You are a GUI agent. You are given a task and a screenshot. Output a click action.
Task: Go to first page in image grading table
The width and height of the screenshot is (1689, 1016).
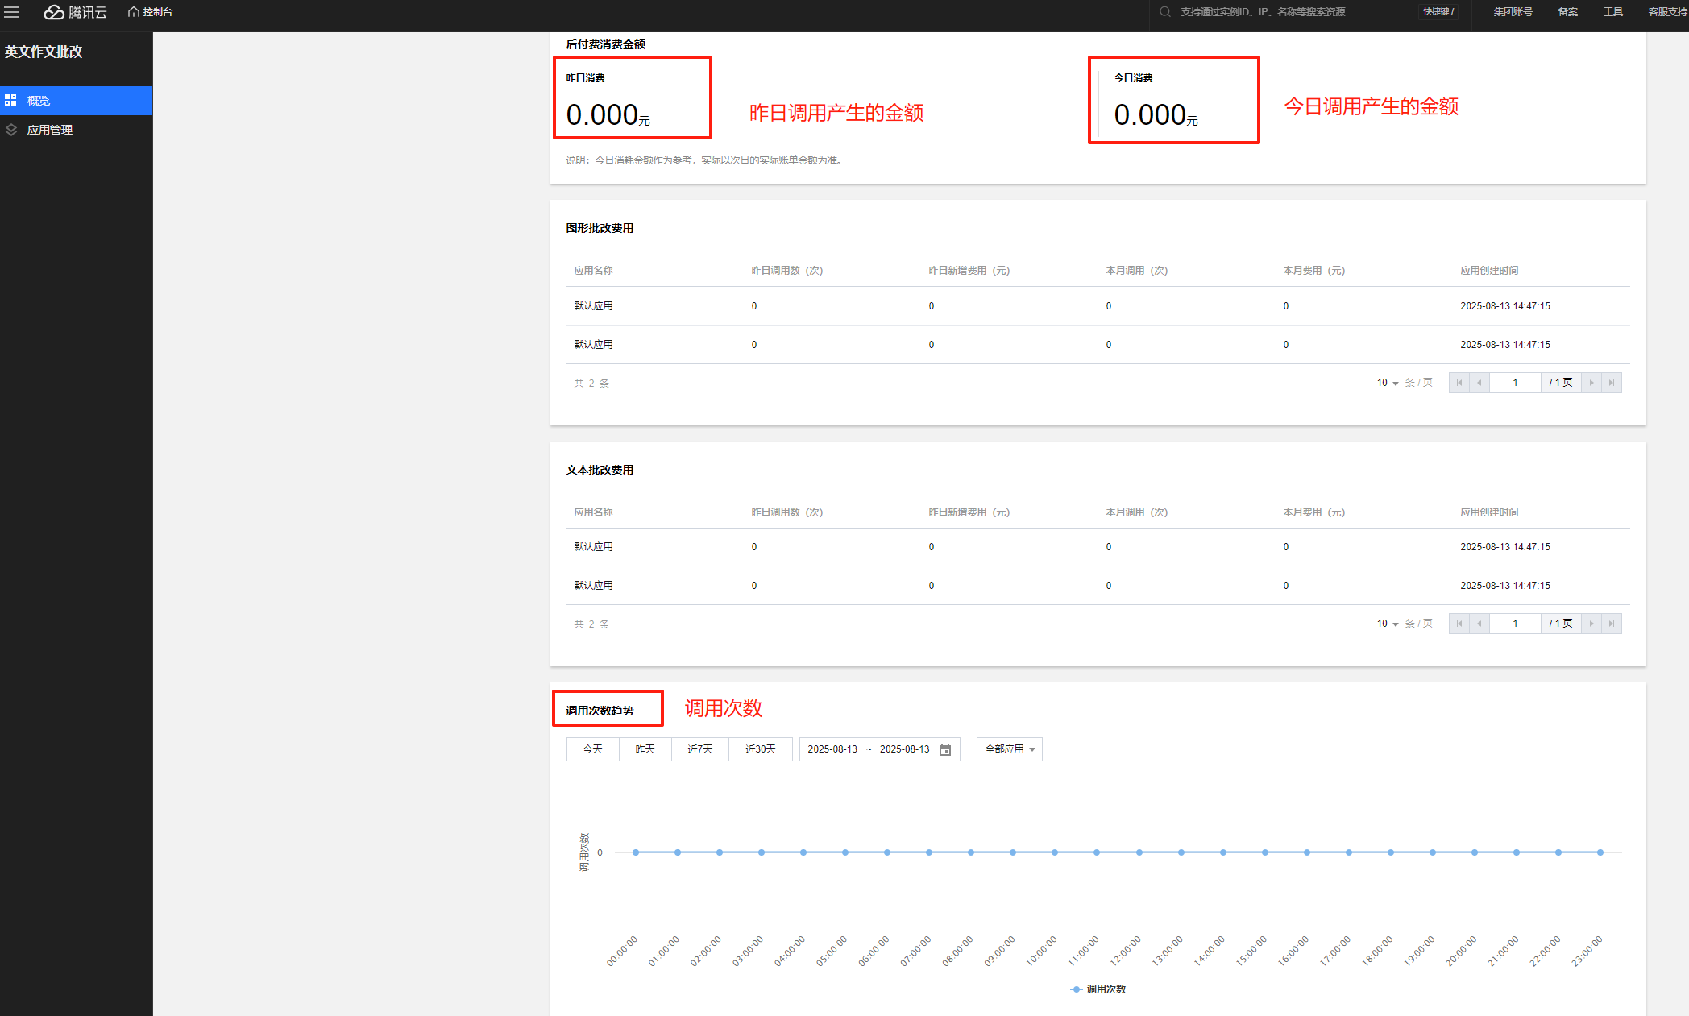[1459, 384]
